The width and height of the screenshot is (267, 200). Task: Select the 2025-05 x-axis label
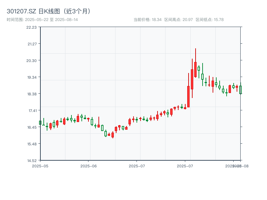[x=40, y=165]
